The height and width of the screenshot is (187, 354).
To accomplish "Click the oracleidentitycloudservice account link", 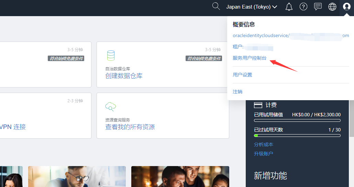I will click(260, 35).
